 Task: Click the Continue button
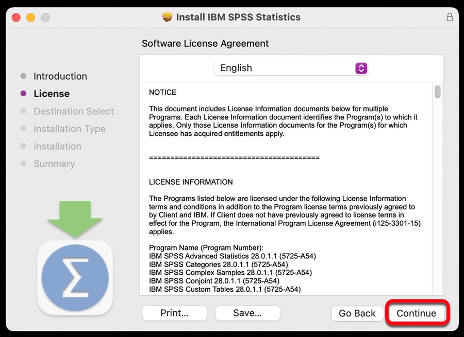coord(416,313)
